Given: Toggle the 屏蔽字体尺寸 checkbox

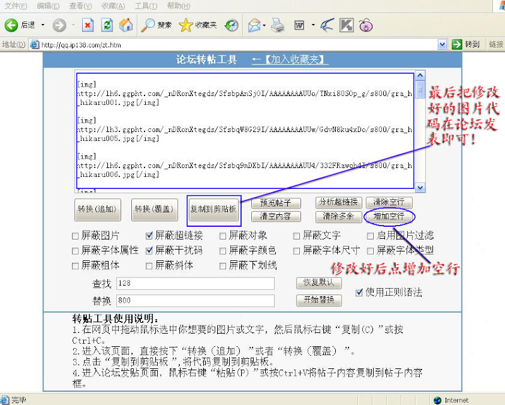Looking at the screenshot, I should coord(297,251).
